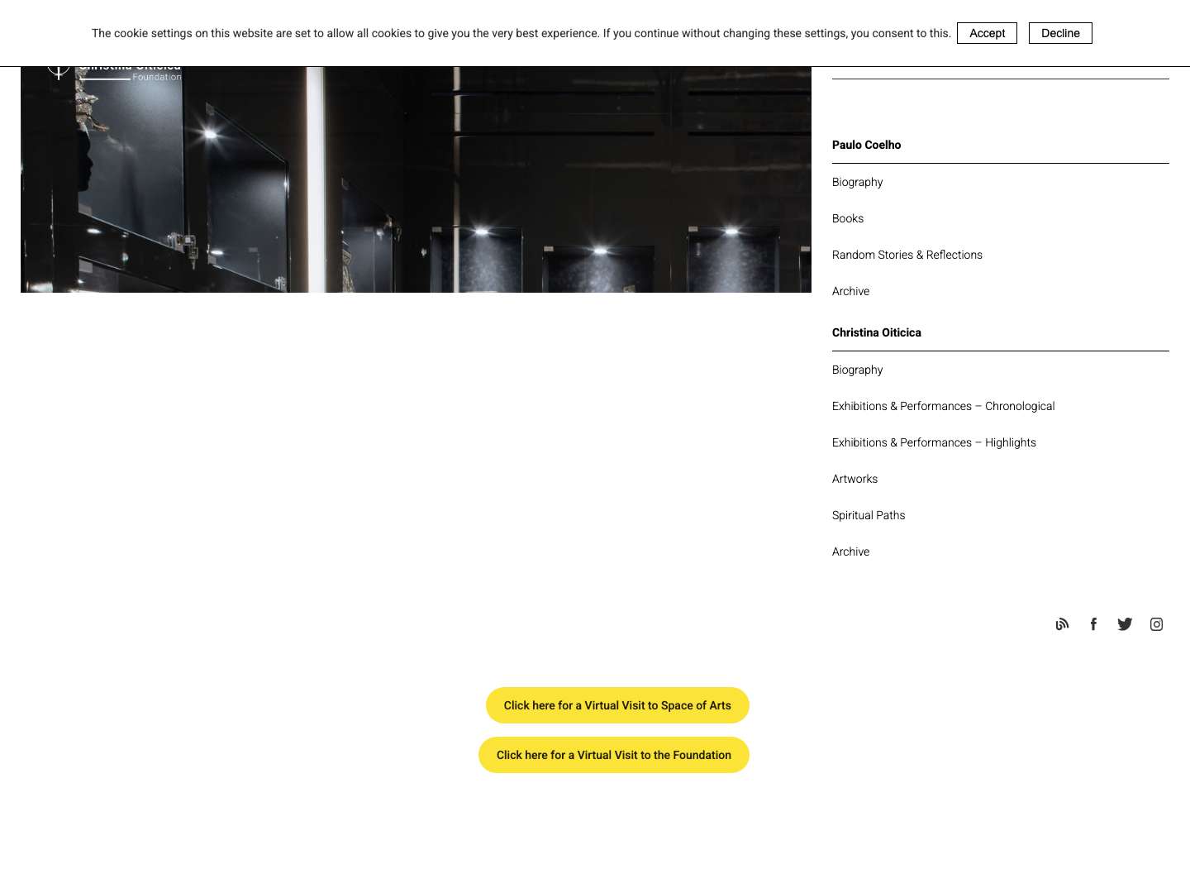Open Exhibitions & Performances – Chronological

[x=943, y=406]
